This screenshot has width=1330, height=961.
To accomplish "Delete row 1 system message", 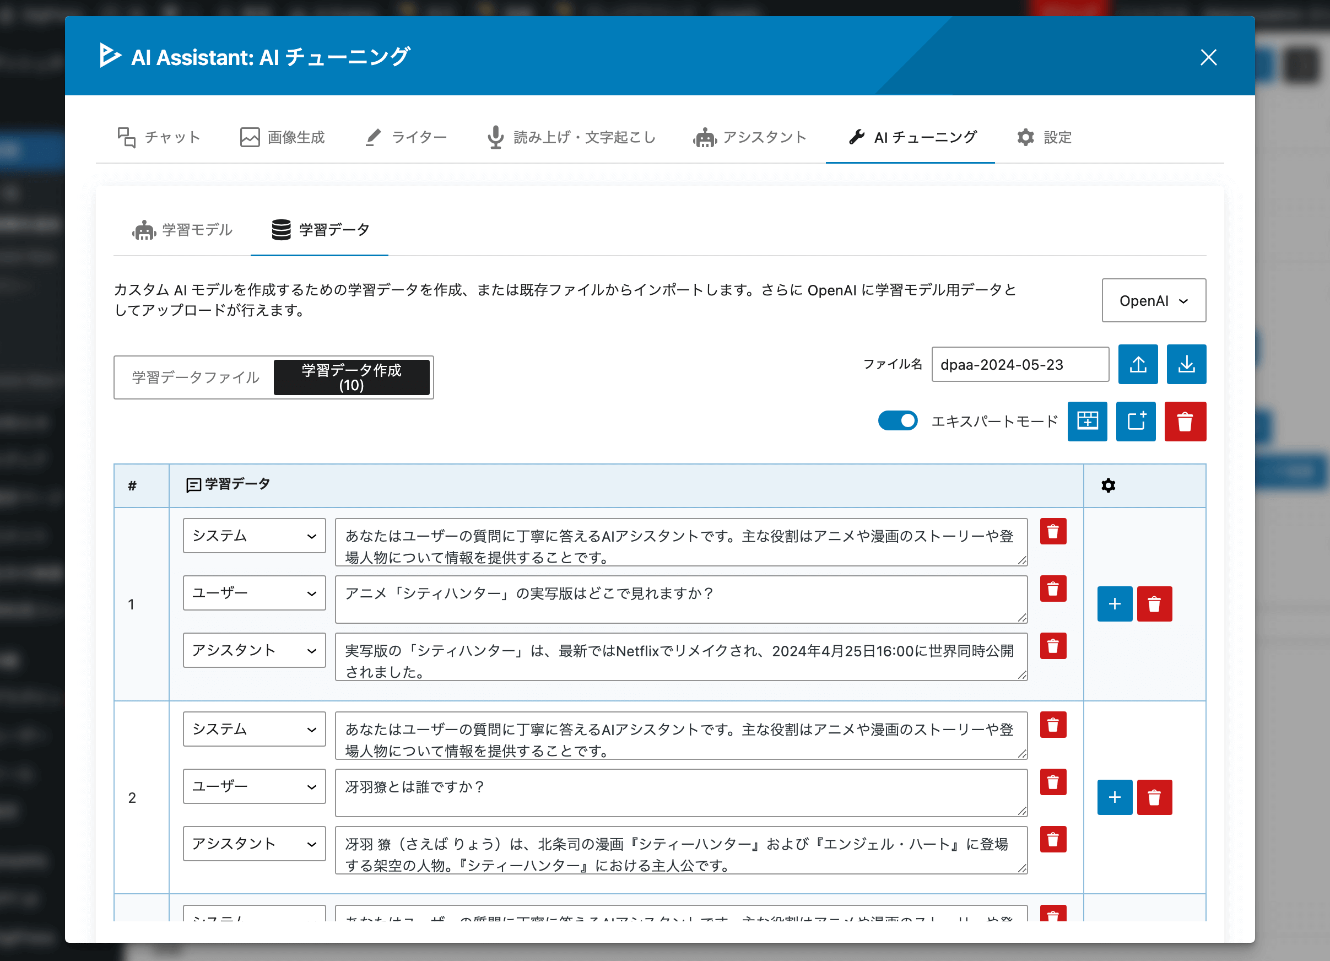I will (x=1053, y=531).
